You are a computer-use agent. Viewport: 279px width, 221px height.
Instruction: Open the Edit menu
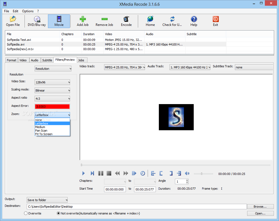tap(16, 11)
